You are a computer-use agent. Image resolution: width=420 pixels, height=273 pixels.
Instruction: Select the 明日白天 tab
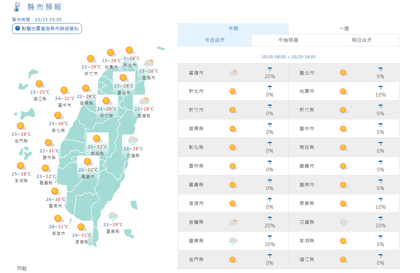362,40
